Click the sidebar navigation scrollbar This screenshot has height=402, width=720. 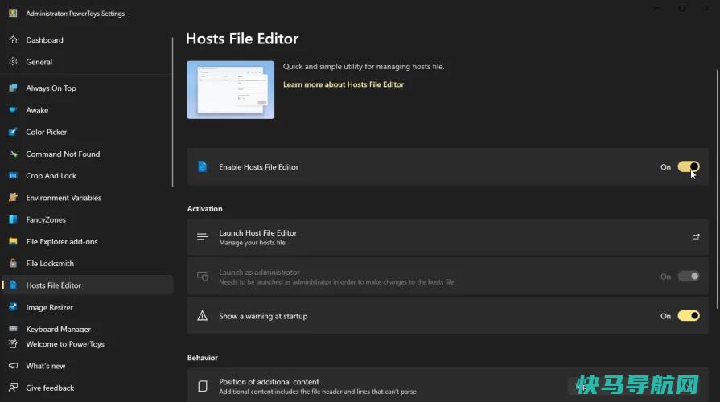tap(173, 112)
